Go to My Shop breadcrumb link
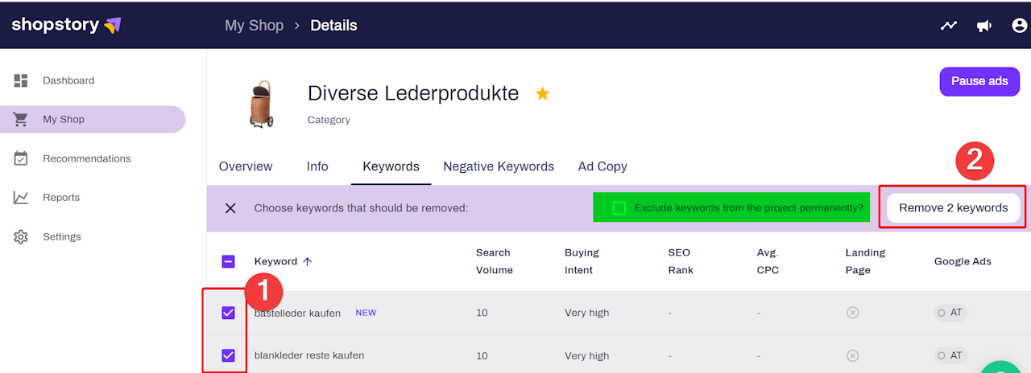1031x373 pixels. [x=254, y=26]
